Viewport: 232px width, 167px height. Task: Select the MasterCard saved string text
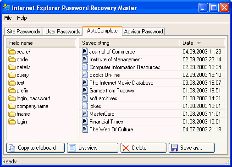coord(102,114)
